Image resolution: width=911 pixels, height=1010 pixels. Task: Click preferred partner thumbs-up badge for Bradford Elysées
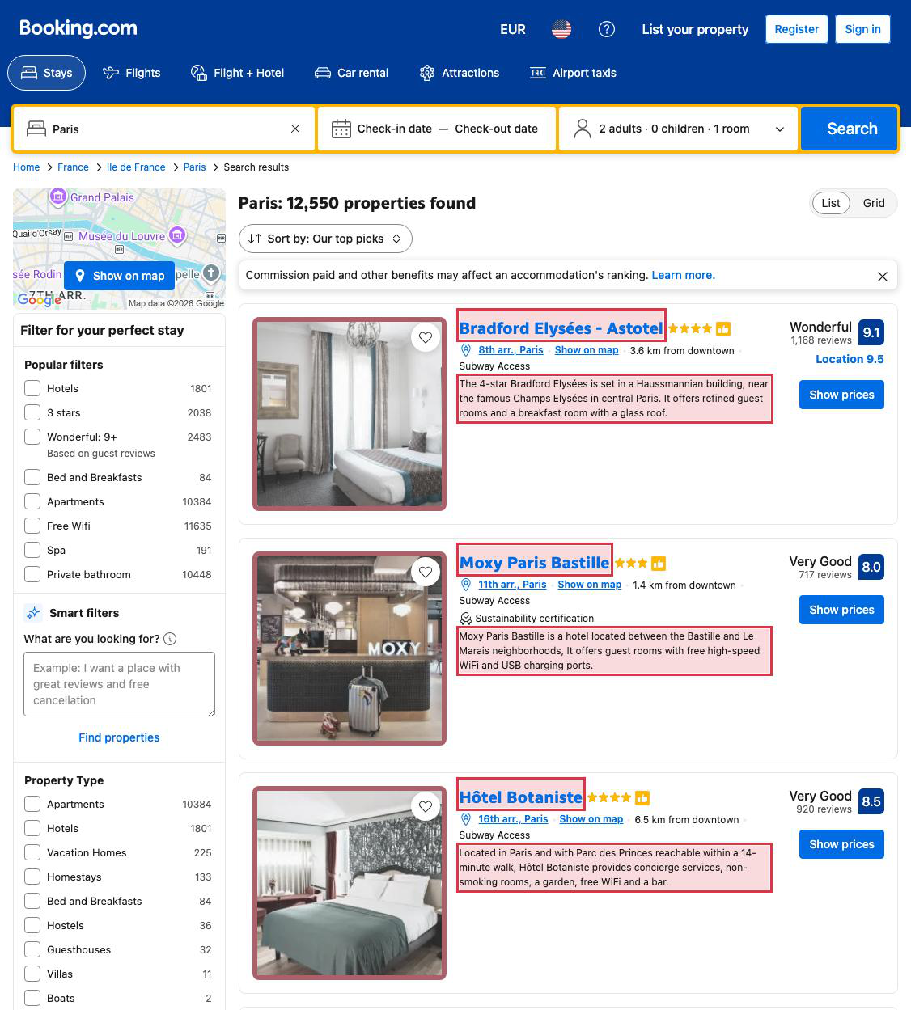pyautogui.click(x=723, y=329)
